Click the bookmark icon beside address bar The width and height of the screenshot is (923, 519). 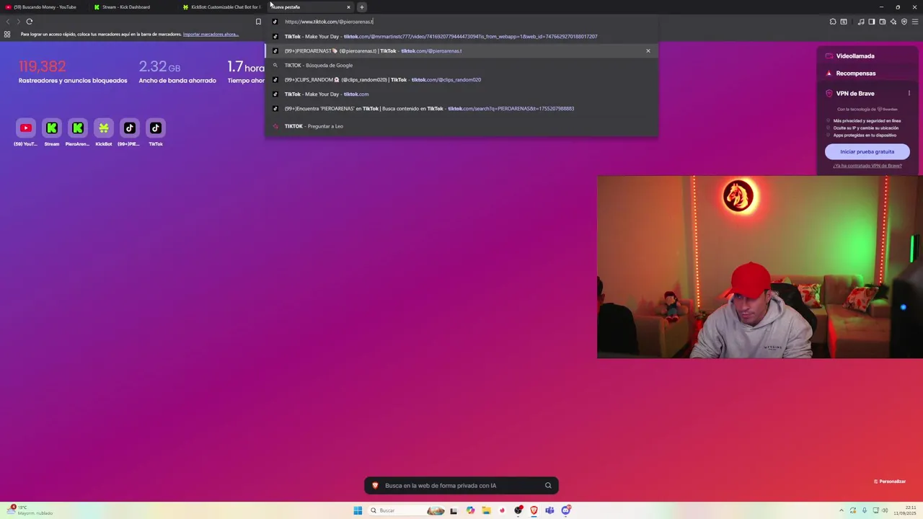tap(258, 22)
